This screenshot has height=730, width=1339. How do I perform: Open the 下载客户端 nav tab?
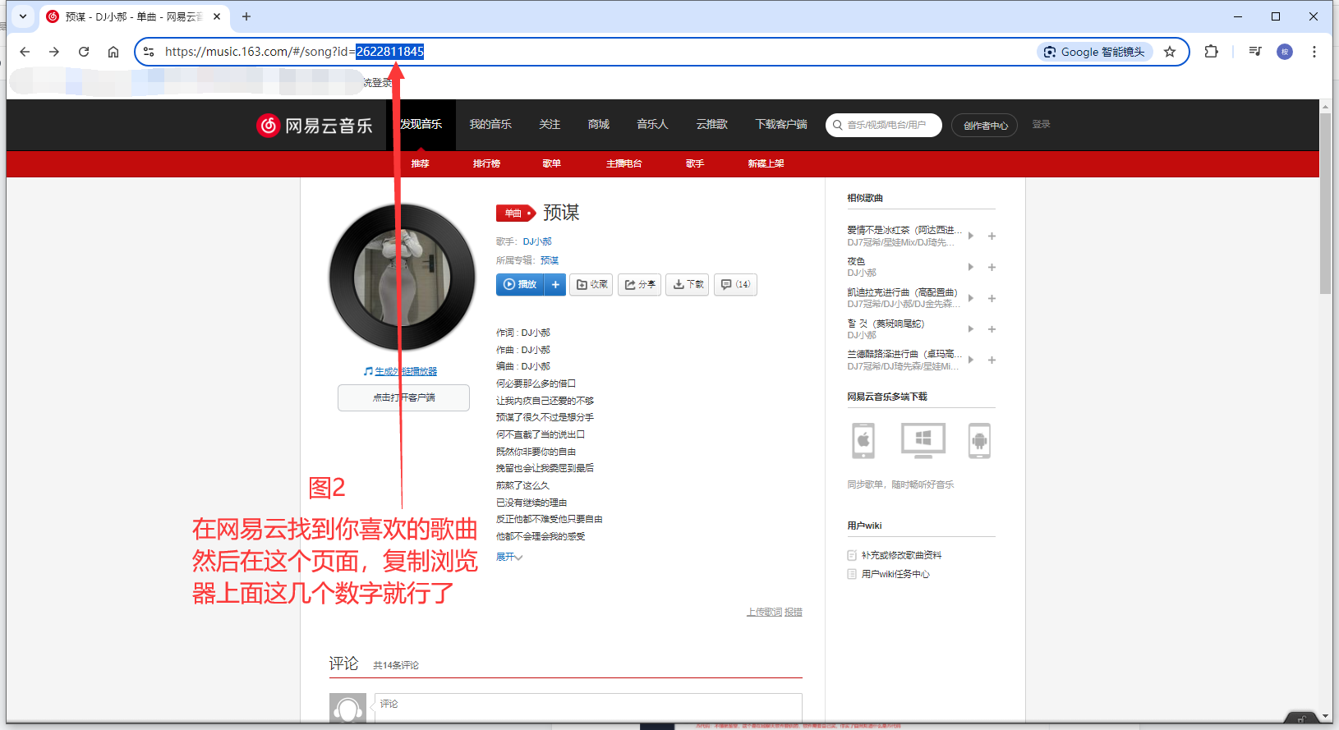[x=781, y=125]
